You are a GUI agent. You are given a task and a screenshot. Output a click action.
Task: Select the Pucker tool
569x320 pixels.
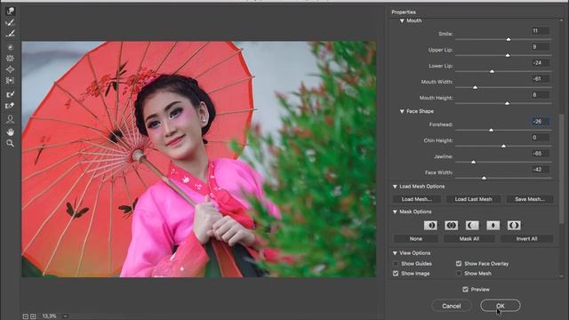pos(10,58)
